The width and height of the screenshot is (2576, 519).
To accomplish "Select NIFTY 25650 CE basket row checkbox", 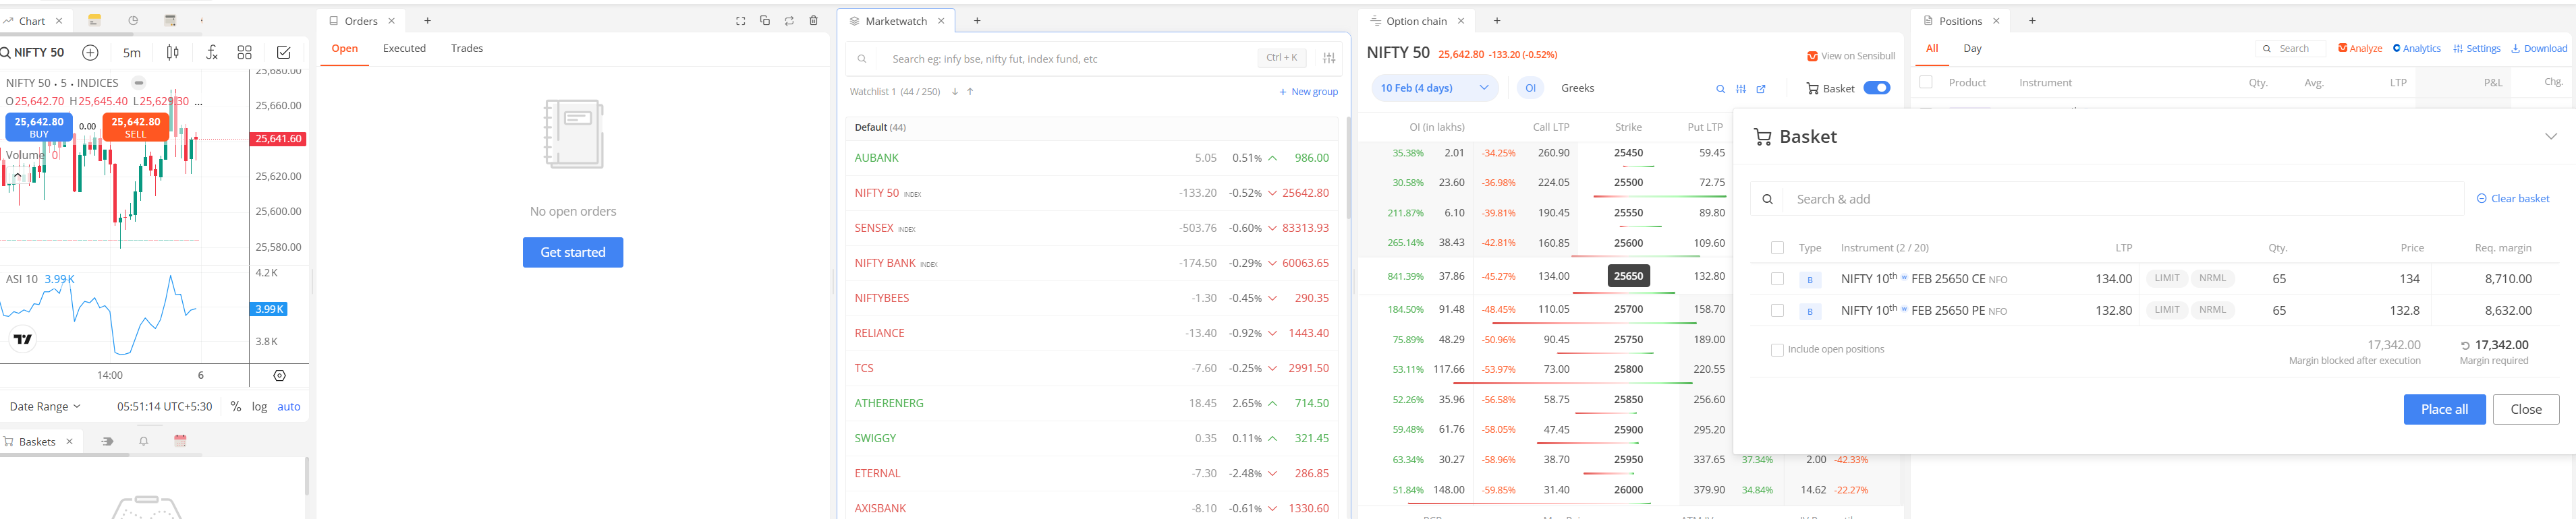I will click(1777, 280).
